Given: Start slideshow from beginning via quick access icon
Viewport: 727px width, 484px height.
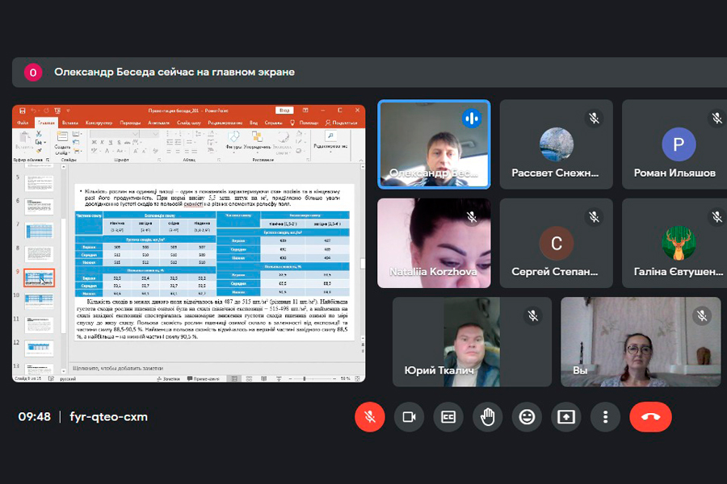Looking at the screenshot, I should pos(57,111).
